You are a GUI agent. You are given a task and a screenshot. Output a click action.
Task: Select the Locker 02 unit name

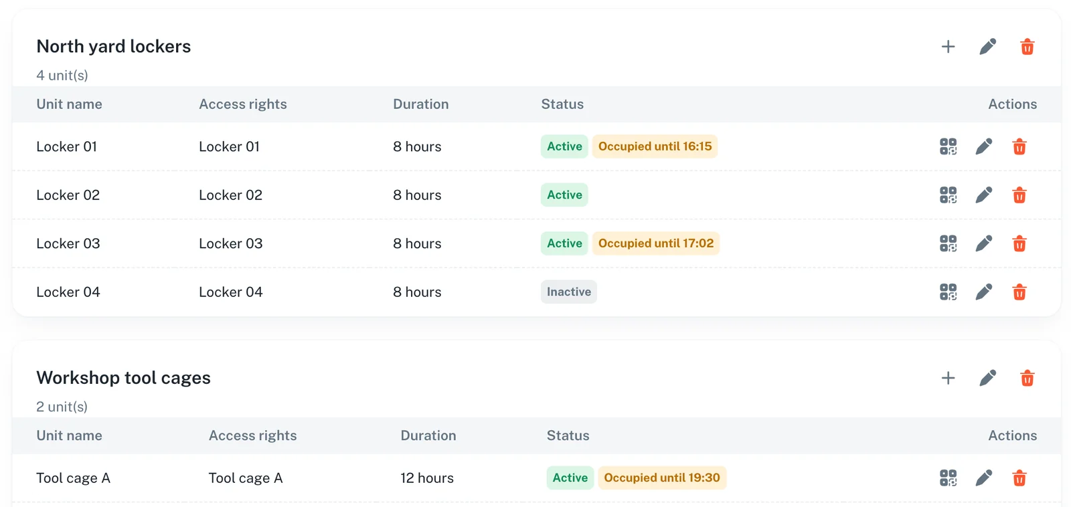[x=68, y=195]
